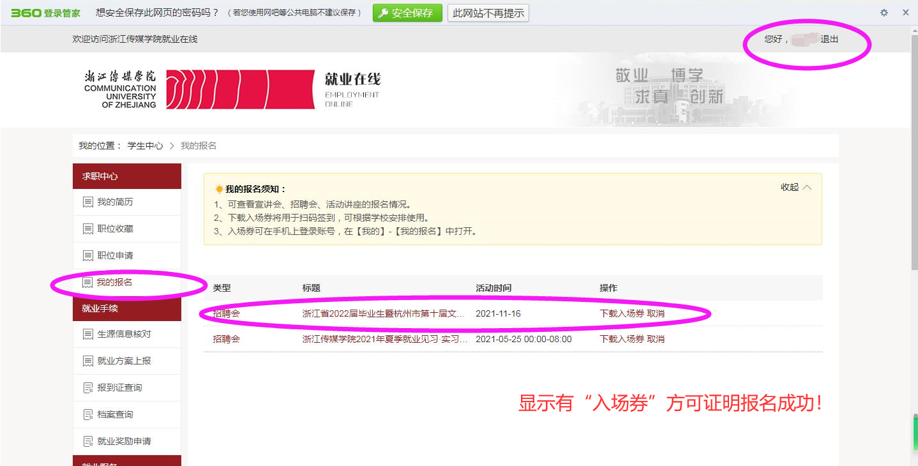Open 就业奖励申请 in the sidebar

coord(124,441)
